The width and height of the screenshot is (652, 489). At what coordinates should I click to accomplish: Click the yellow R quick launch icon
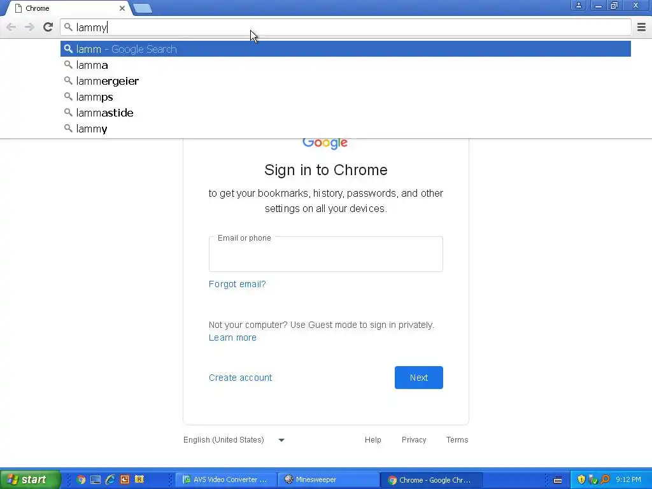pos(139,479)
